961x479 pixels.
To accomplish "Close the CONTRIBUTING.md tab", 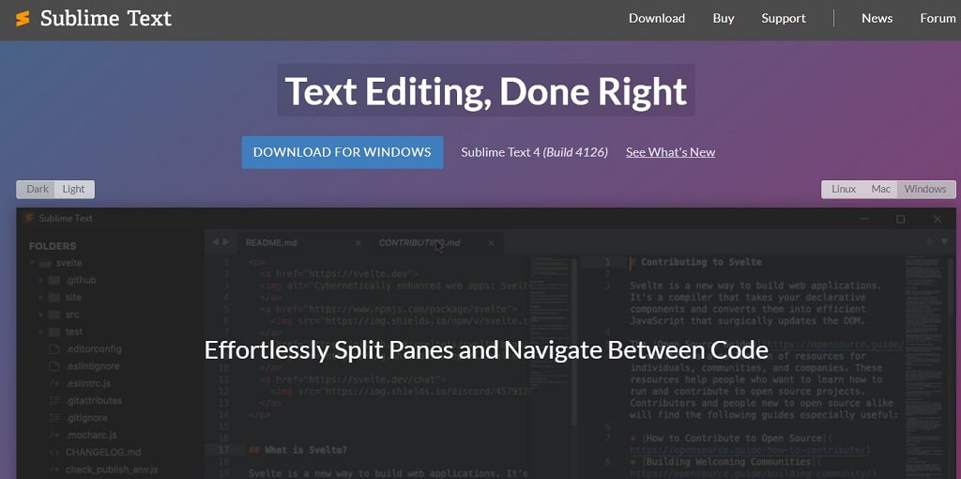I will click(491, 243).
